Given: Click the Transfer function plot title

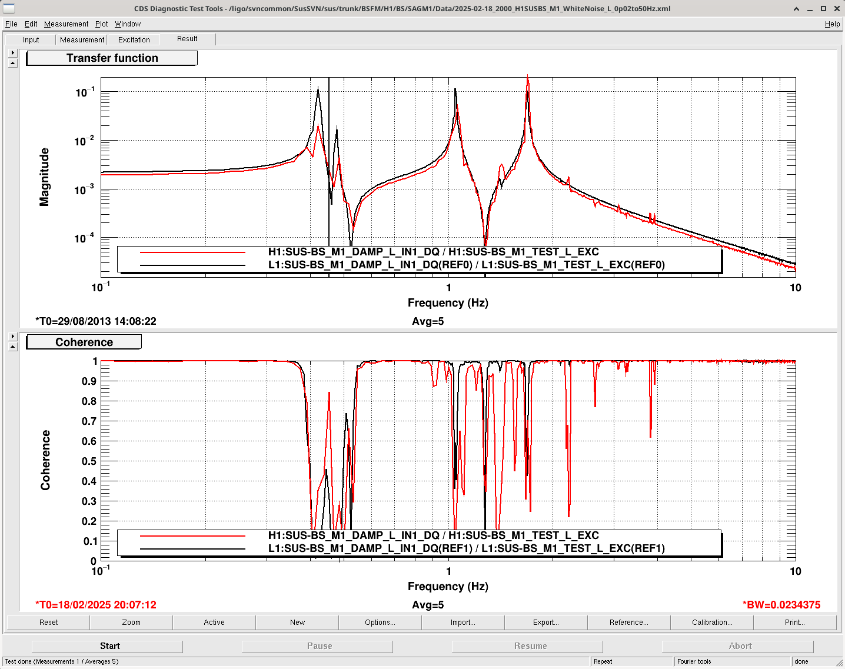Looking at the screenshot, I should pos(112,58).
